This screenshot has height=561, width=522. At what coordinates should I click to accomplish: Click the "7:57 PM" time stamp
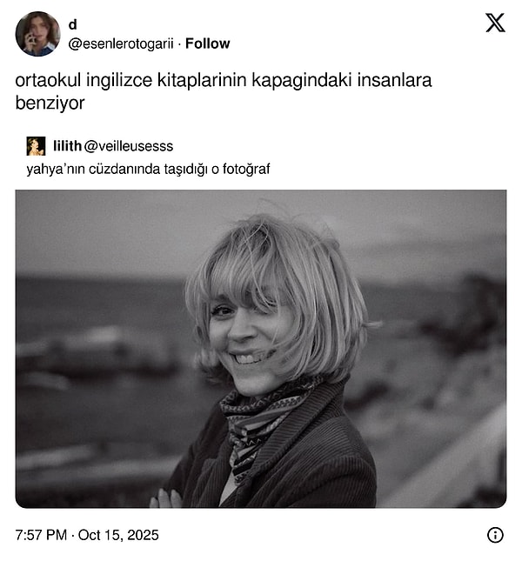[41, 535]
